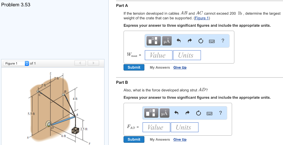
Task: Submit the Part B answer
Action: pos(134,139)
